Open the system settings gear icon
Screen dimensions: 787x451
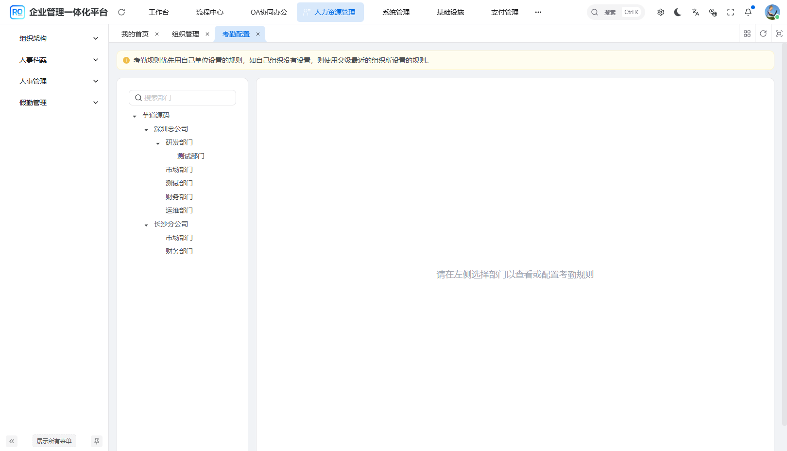click(660, 12)
